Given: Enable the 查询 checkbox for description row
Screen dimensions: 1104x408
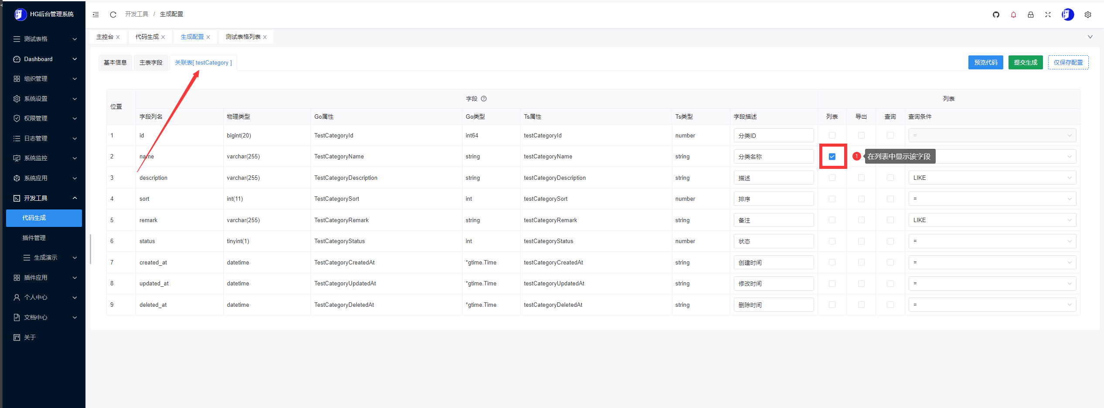Looking at the screenshot, I should coord(890,178).
